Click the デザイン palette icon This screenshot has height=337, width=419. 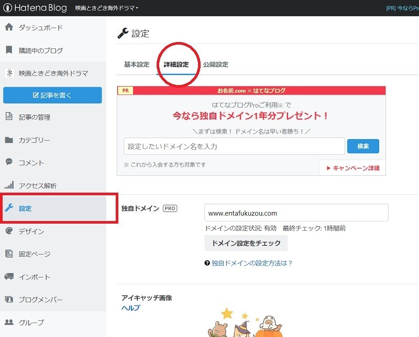click(x=9, y=230)
